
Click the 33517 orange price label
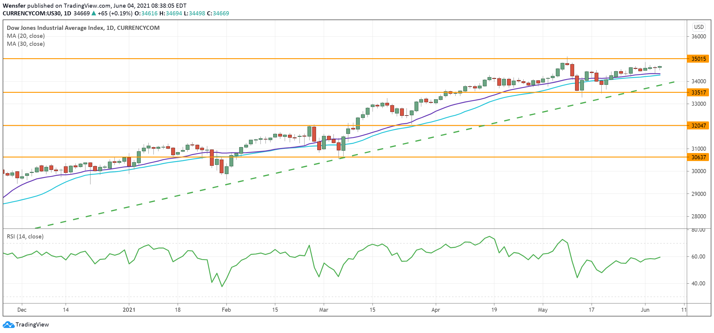point(698,92)
